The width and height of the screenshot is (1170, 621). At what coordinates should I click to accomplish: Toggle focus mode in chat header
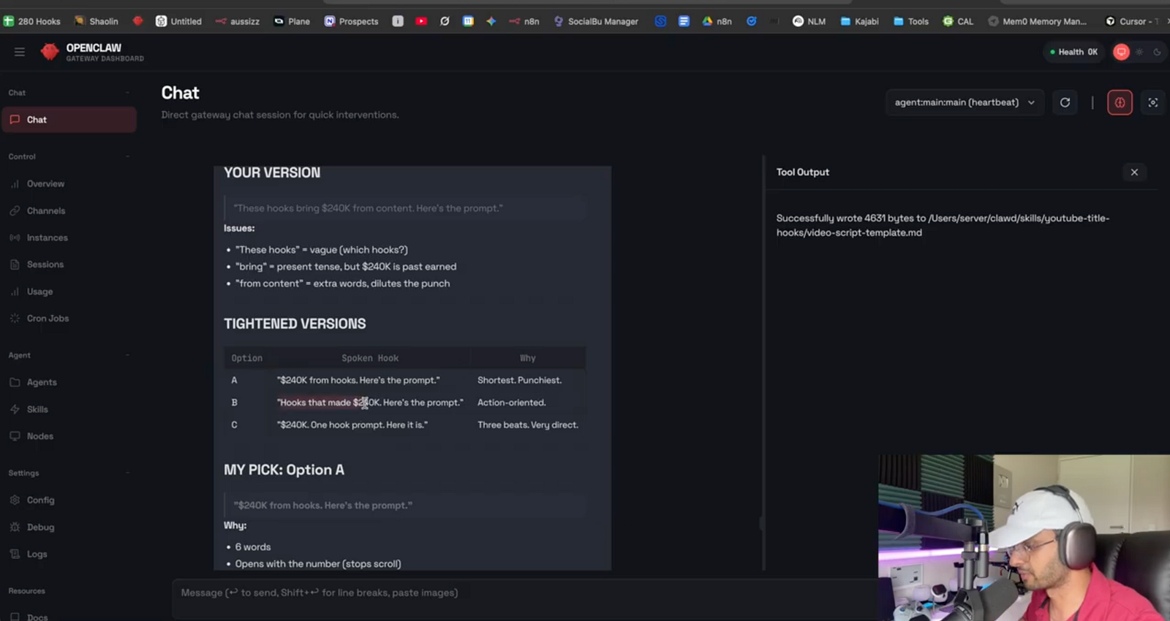tap(1153, 103)
